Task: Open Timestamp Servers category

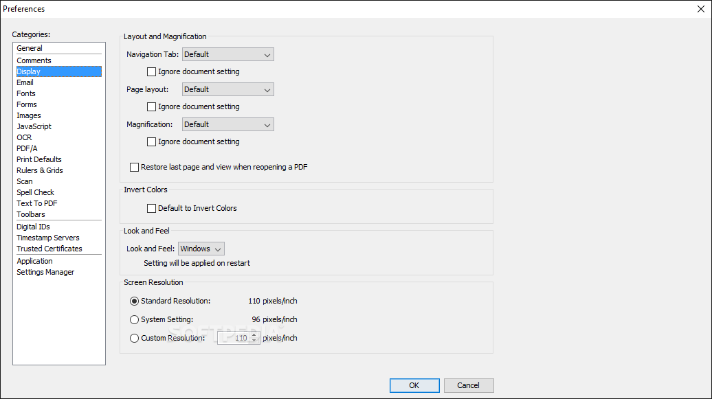Action: tap(47, 238)
